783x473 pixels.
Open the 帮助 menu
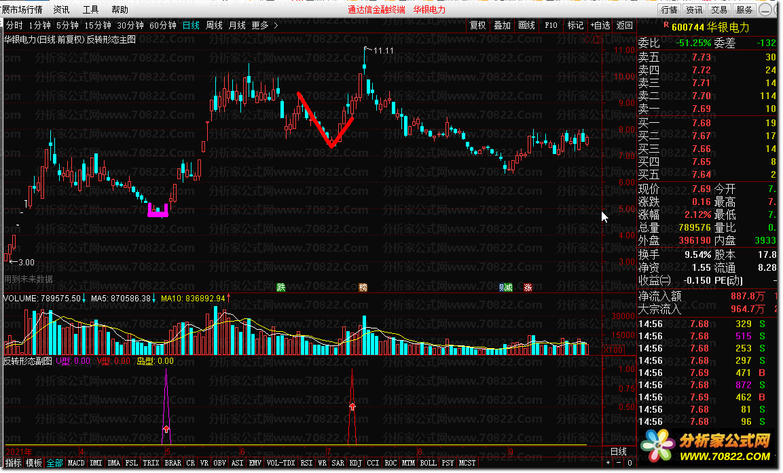click(x=120, y=10)
